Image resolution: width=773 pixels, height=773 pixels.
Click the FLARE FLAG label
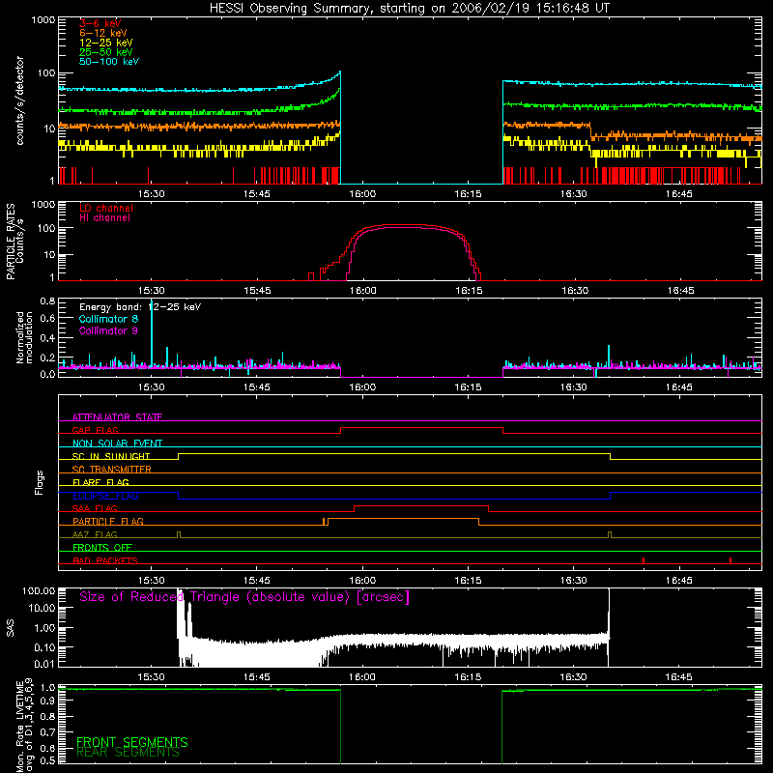tap(100, 482)
